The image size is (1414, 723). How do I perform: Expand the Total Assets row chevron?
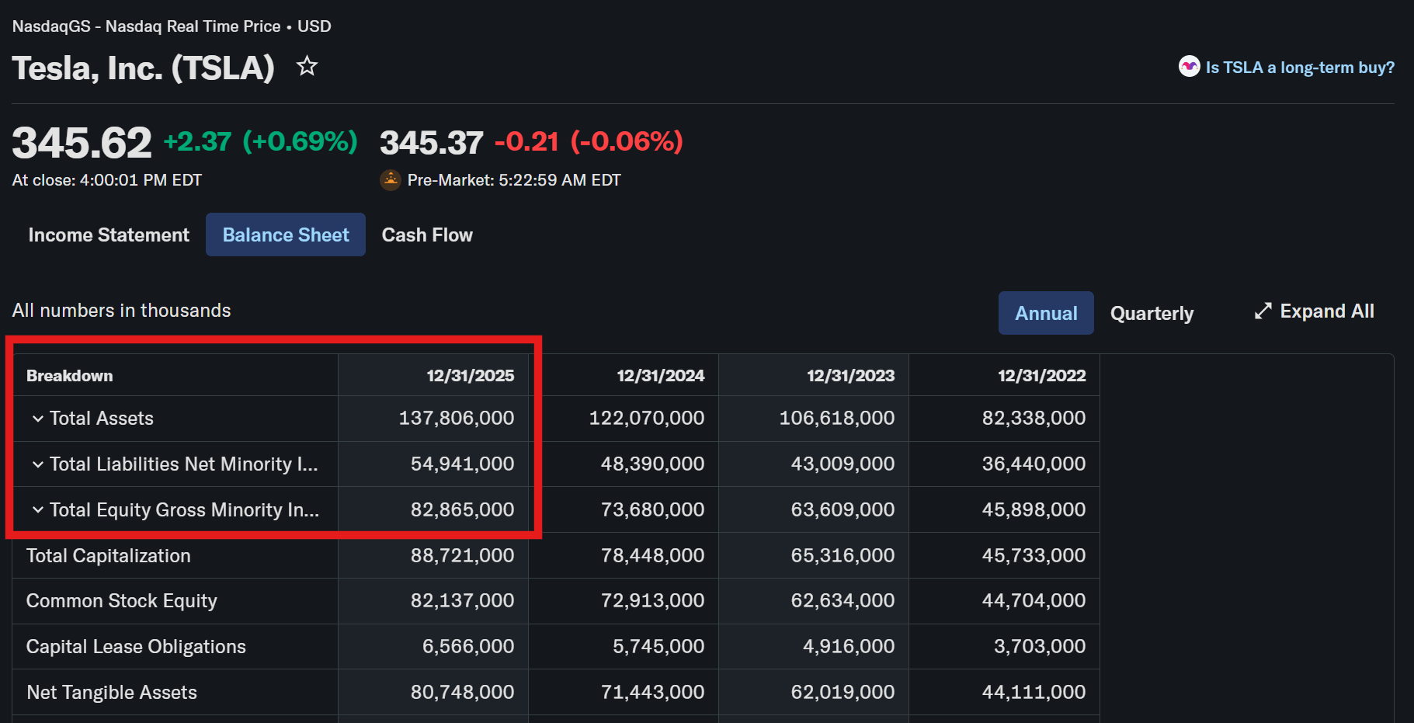(x=37, y=419)
